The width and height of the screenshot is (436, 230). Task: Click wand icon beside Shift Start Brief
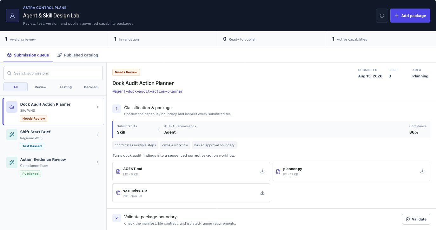tap(12, 135)
